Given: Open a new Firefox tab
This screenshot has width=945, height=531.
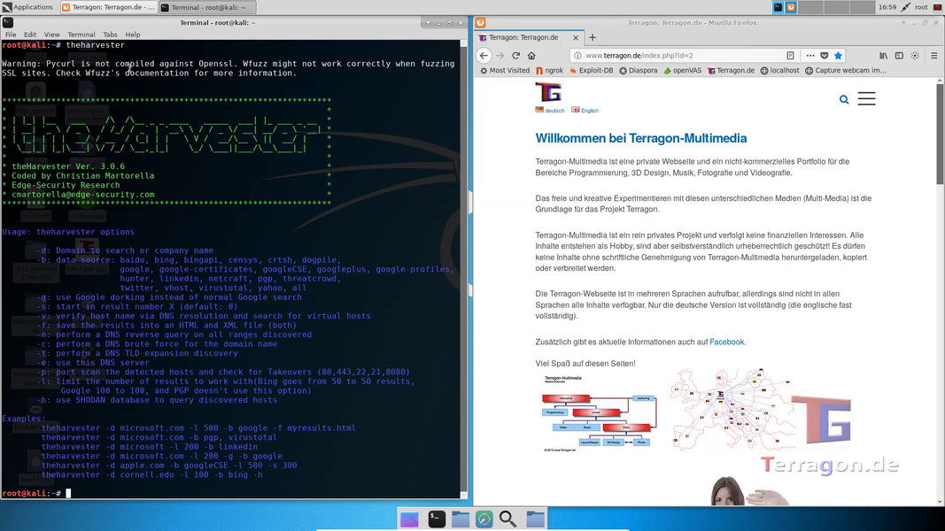Looking at the screenshot, I should (x=593, y=37).
